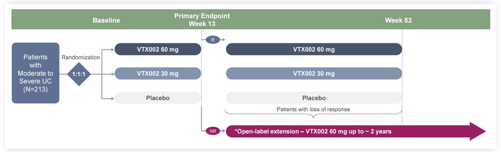Click the VTX002 30 mg bar under Baseline
Image resolution: width=501 pixels, height=152 pixels.
click(157, 73)
